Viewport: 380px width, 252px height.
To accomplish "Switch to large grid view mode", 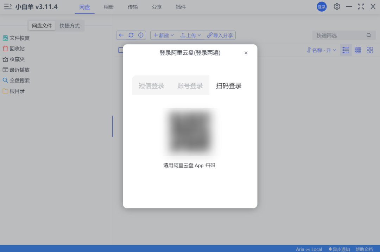I will pos(370,50).
